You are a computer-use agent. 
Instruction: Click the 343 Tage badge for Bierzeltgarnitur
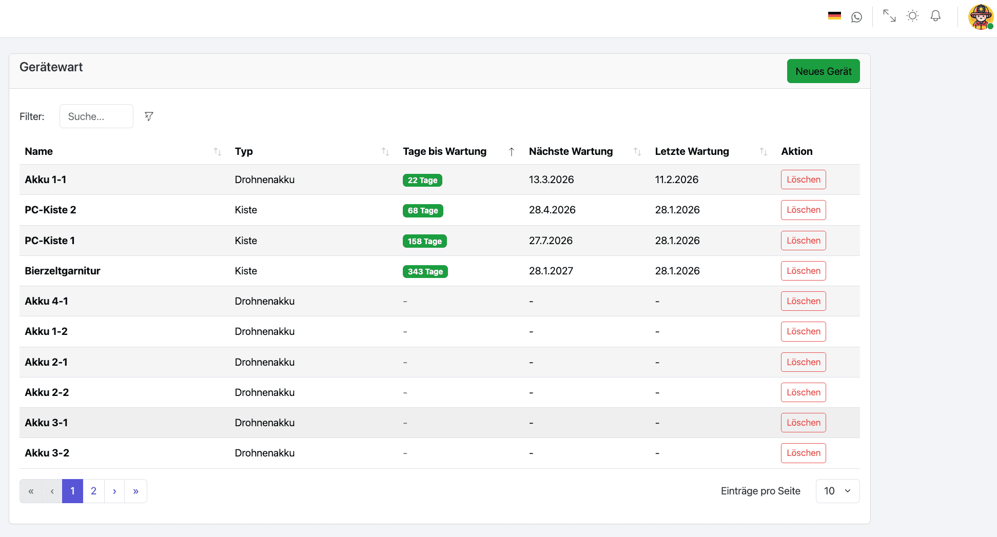click(425, 271)
